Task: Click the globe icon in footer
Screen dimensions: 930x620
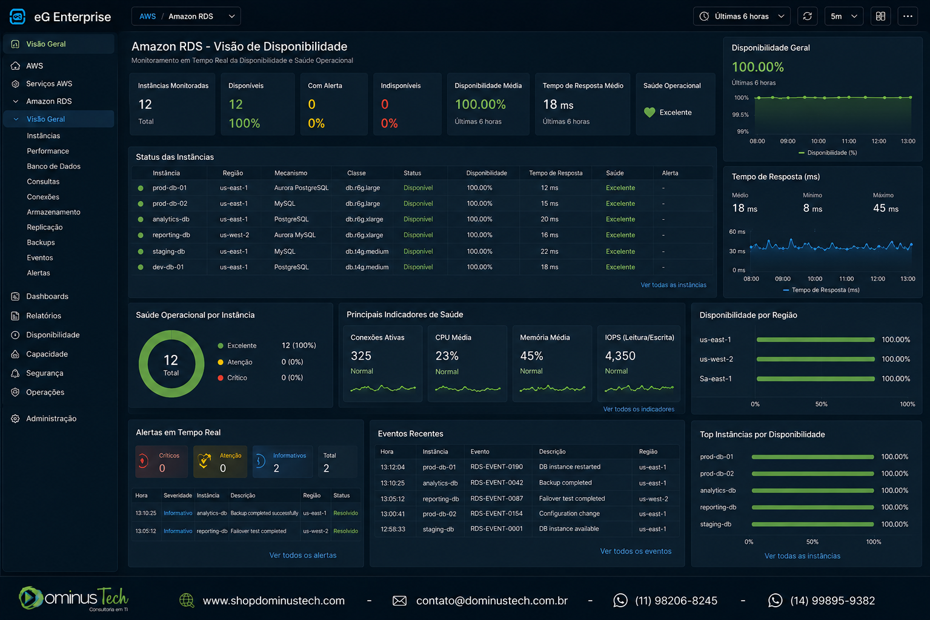Action: (187, 600)
